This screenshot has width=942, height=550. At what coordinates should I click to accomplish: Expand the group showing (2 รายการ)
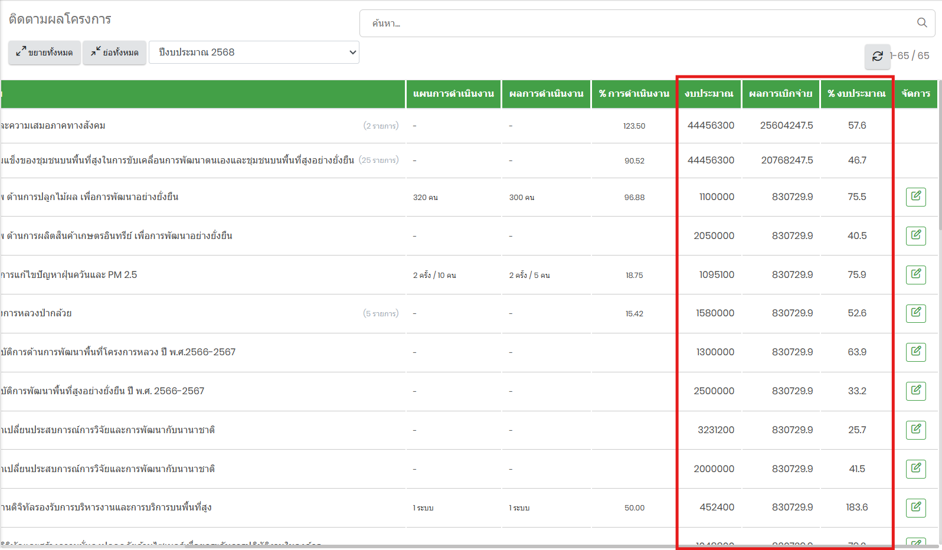(x=381, y=126)
